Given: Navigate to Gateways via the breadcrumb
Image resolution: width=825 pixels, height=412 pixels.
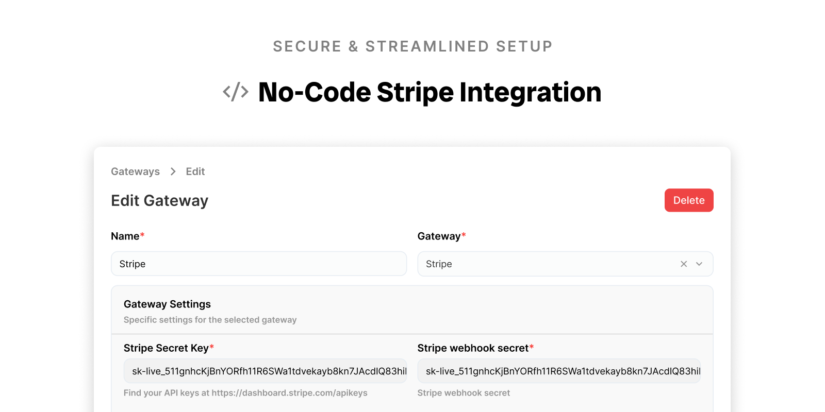Looking at the screenshot, I should pyautogui.click(x=135, y=171).
